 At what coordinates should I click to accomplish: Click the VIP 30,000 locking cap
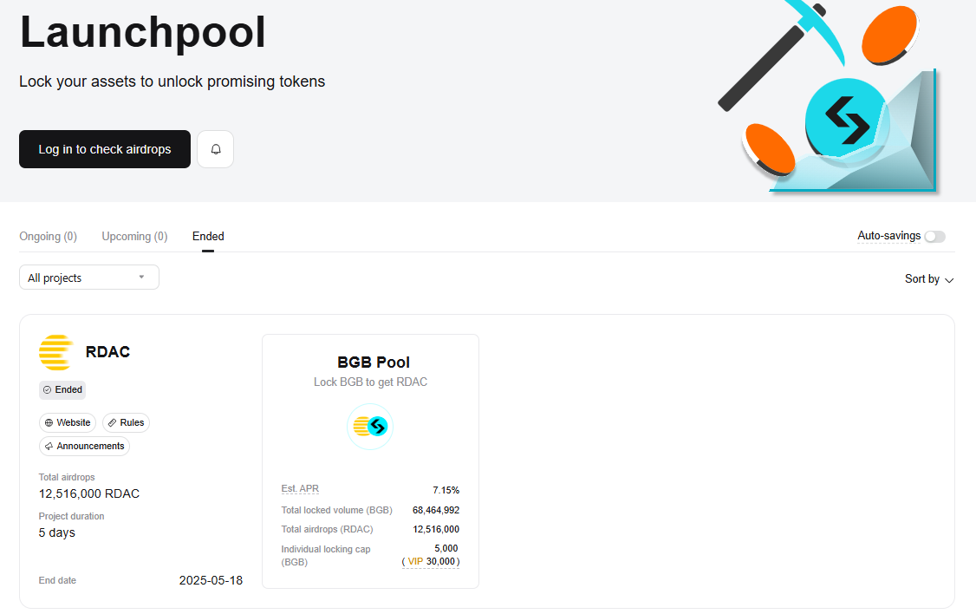[431, 562]
